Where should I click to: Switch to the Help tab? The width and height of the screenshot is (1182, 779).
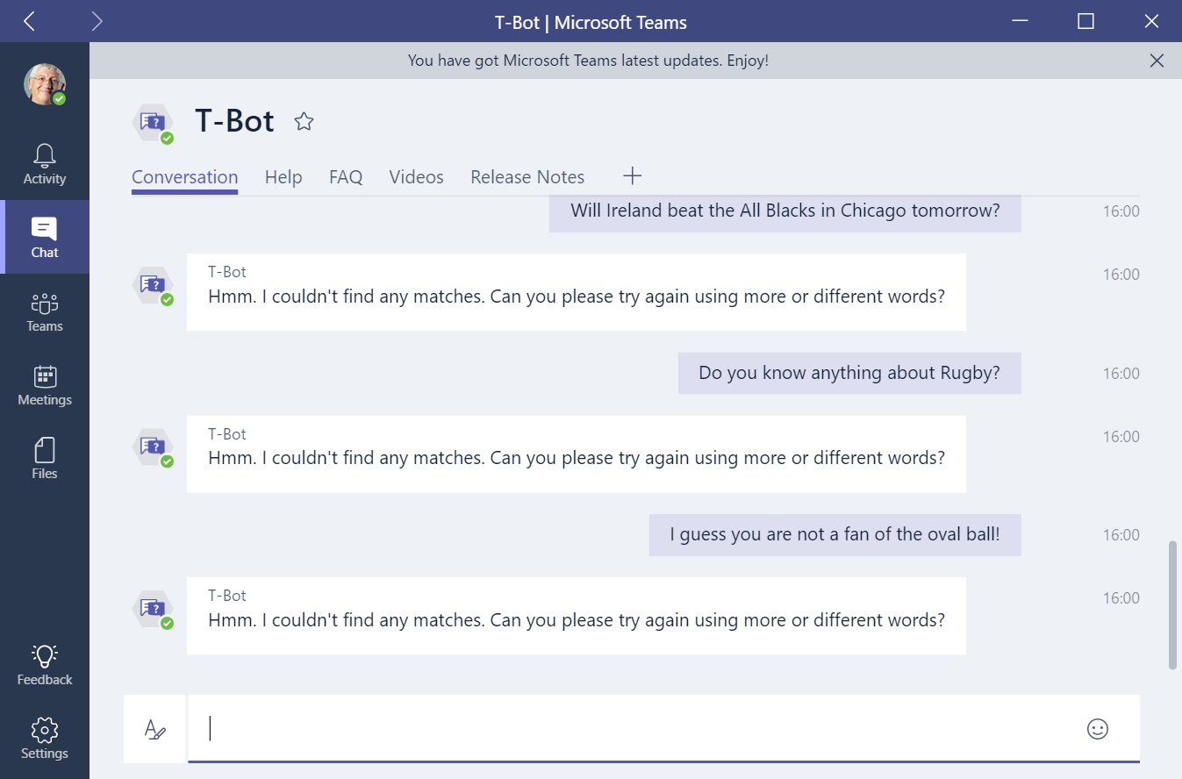tap(283, 177)
